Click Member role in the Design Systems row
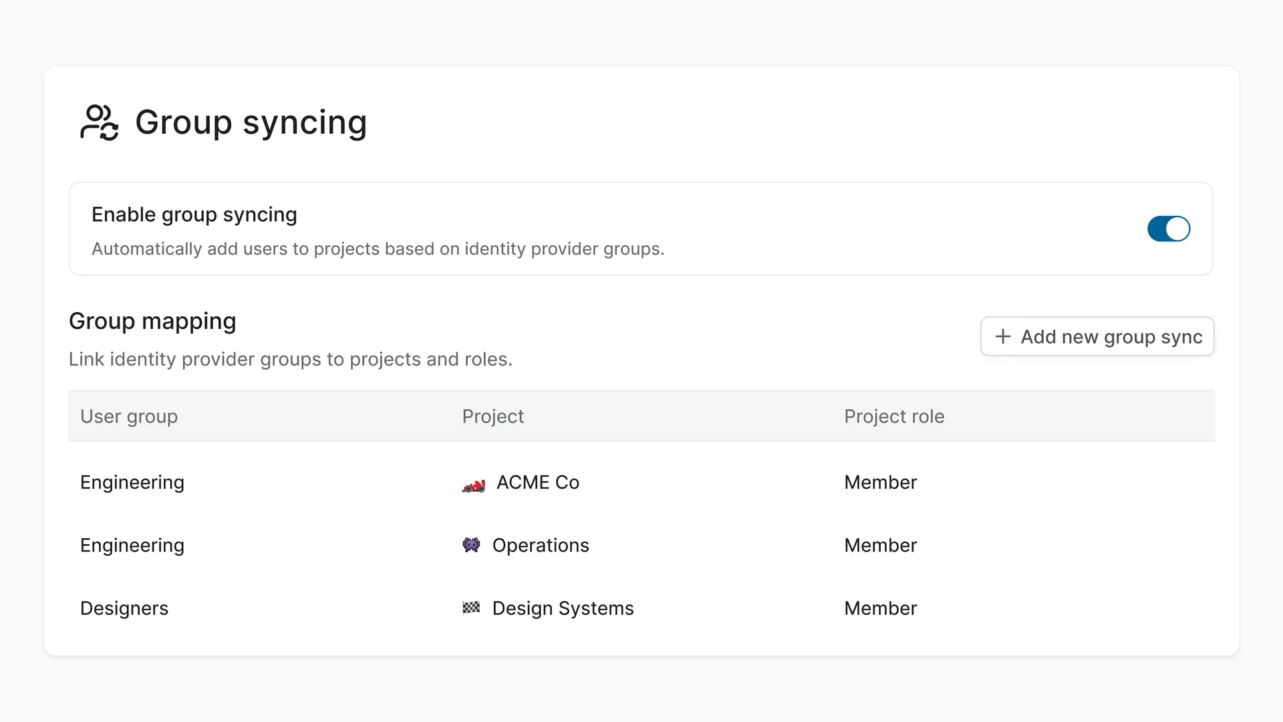Image resolution: width=1283 pixels, height=722 pixels. [880, 608]
